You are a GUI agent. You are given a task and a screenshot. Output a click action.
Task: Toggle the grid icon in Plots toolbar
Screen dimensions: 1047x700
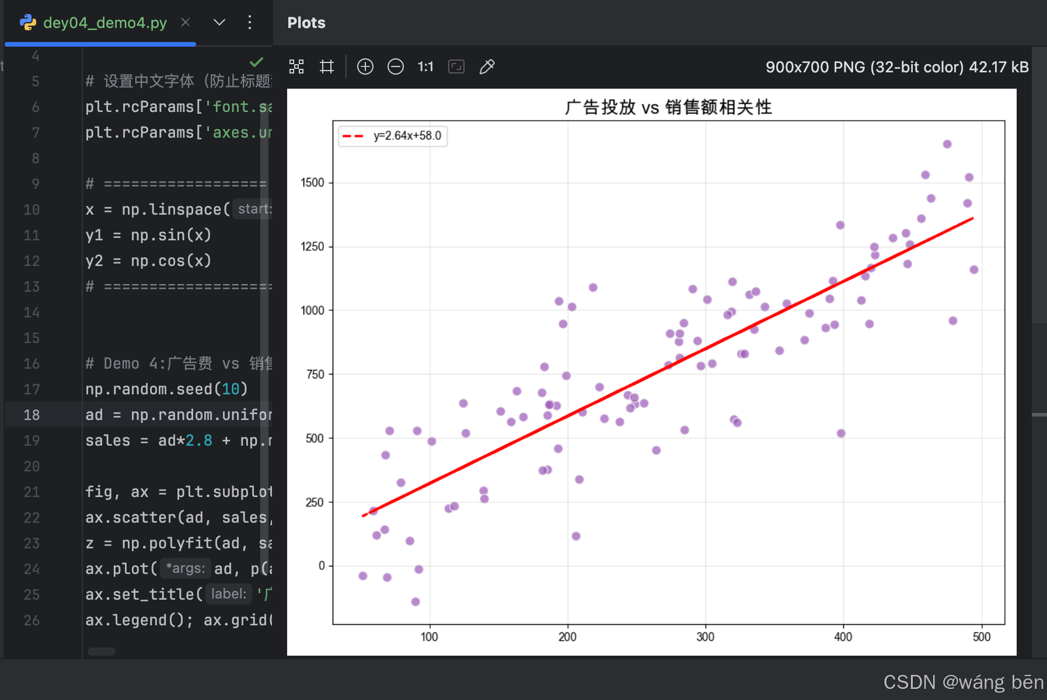327,66
